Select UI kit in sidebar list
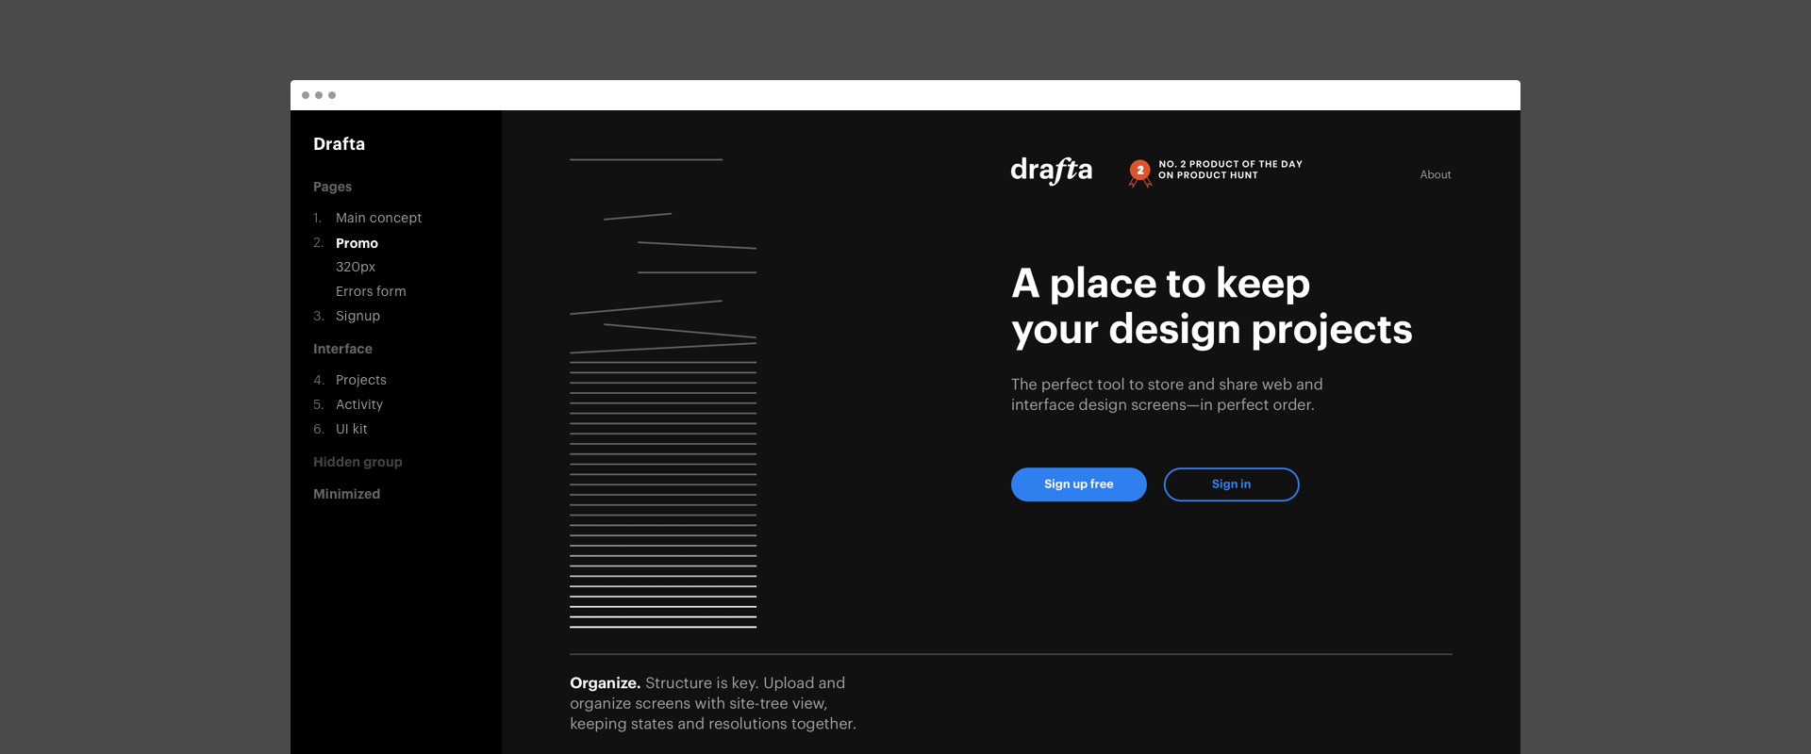1811x754 pixels. [351, 429]
